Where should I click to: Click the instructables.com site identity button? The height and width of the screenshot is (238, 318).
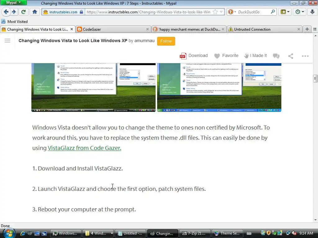(63, 12)
